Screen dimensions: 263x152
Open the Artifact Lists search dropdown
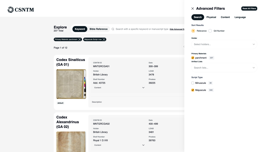(224, 68)
